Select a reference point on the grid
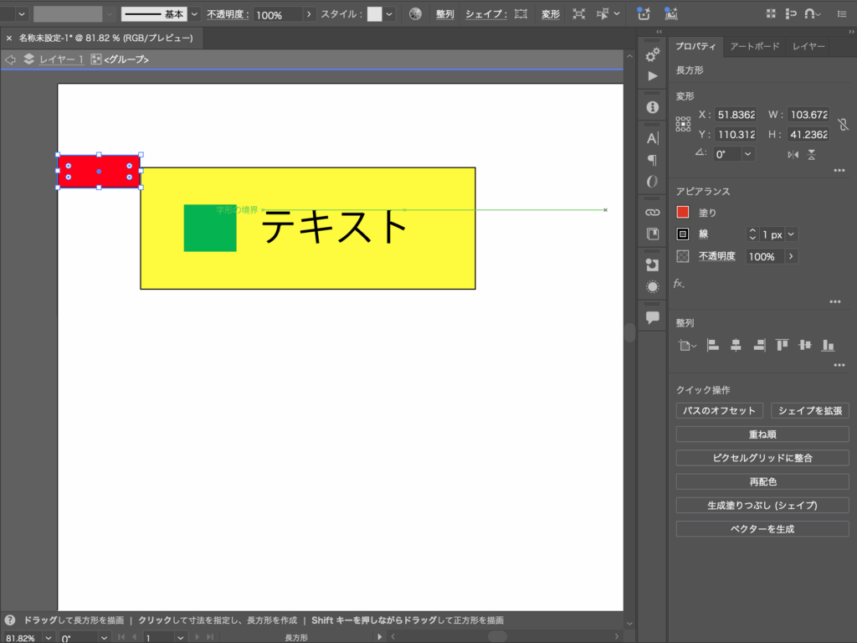Screen dimensions: 857x643 pos(683,125)
